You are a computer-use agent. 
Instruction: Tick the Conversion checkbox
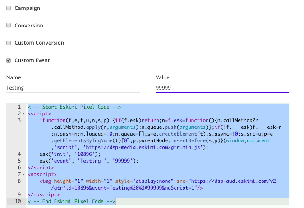(9, 25)
